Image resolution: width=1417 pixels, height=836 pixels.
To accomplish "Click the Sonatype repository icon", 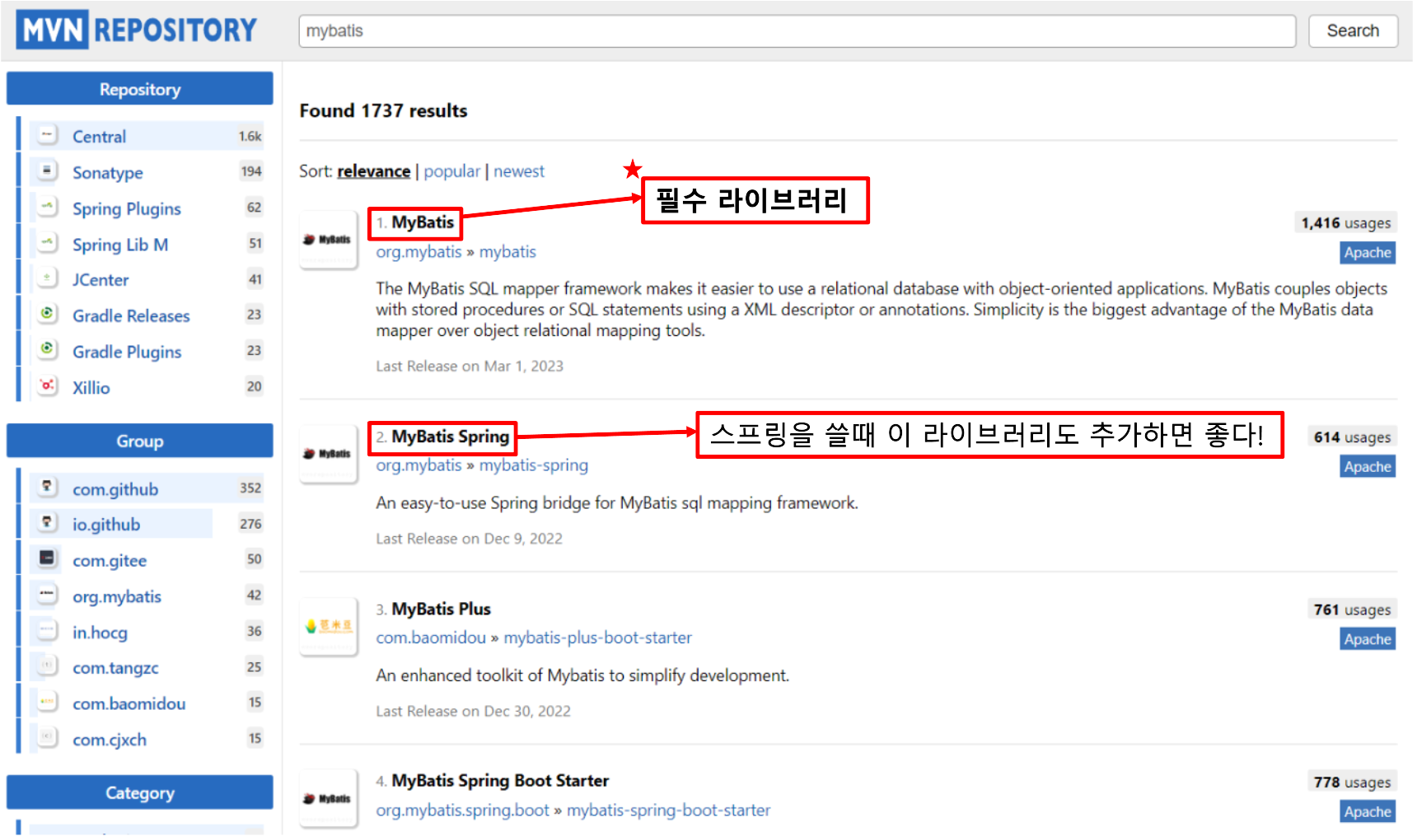I will point(48,170).
